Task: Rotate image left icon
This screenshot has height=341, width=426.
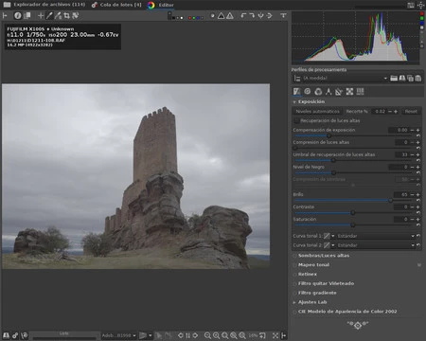Action: point(243,15)
